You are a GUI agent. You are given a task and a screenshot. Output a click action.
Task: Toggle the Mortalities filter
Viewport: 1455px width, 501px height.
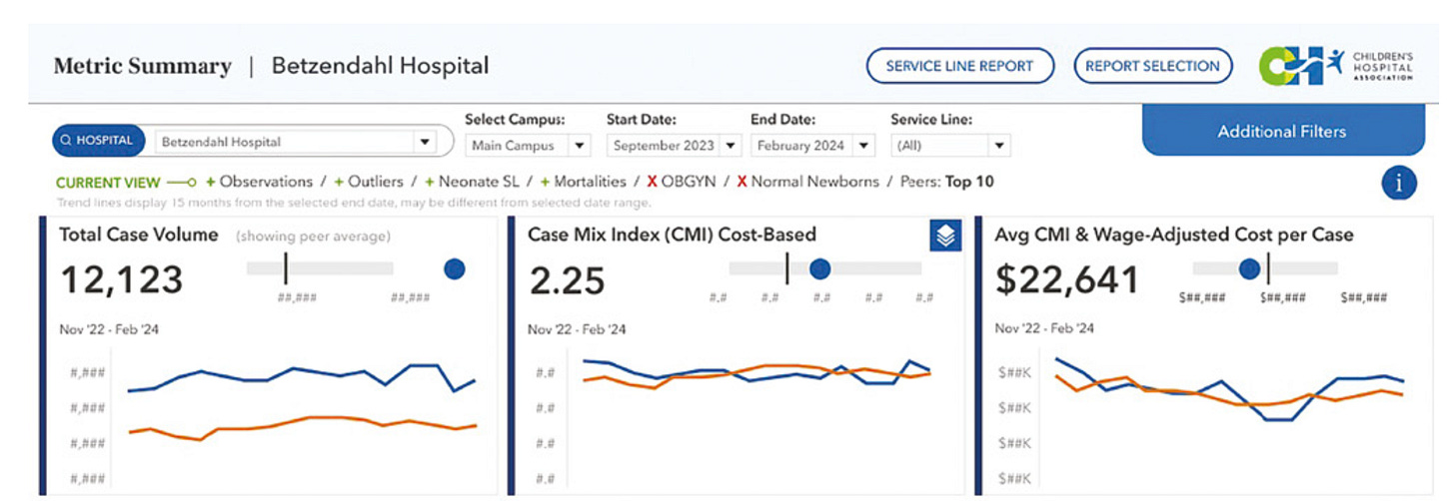point(583,182)
